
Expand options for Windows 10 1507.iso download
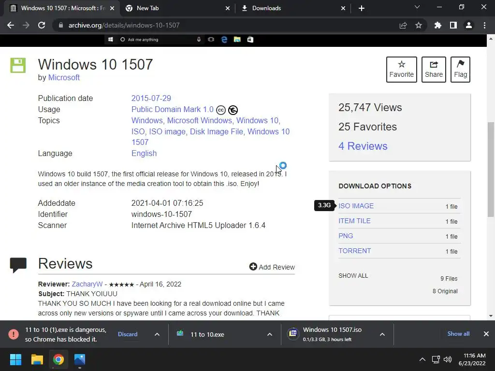point(382,334)
